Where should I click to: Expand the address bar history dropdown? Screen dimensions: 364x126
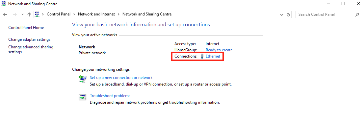[x=282, y=14]
